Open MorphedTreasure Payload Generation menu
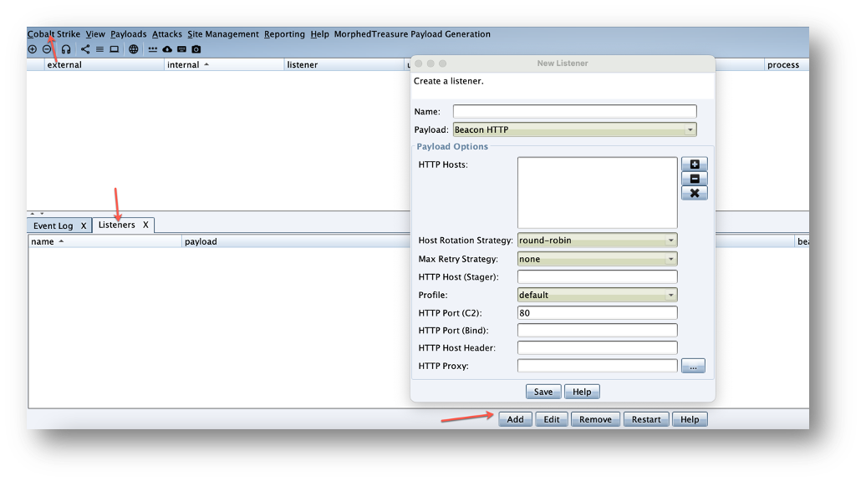 (412, 34)
